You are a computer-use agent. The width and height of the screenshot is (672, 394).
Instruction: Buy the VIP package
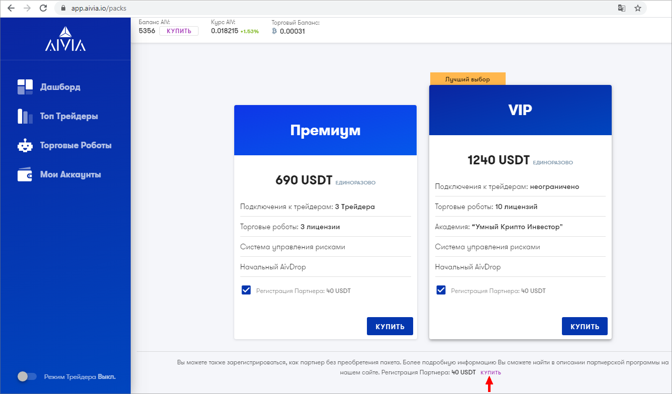(x=585, y=326)
